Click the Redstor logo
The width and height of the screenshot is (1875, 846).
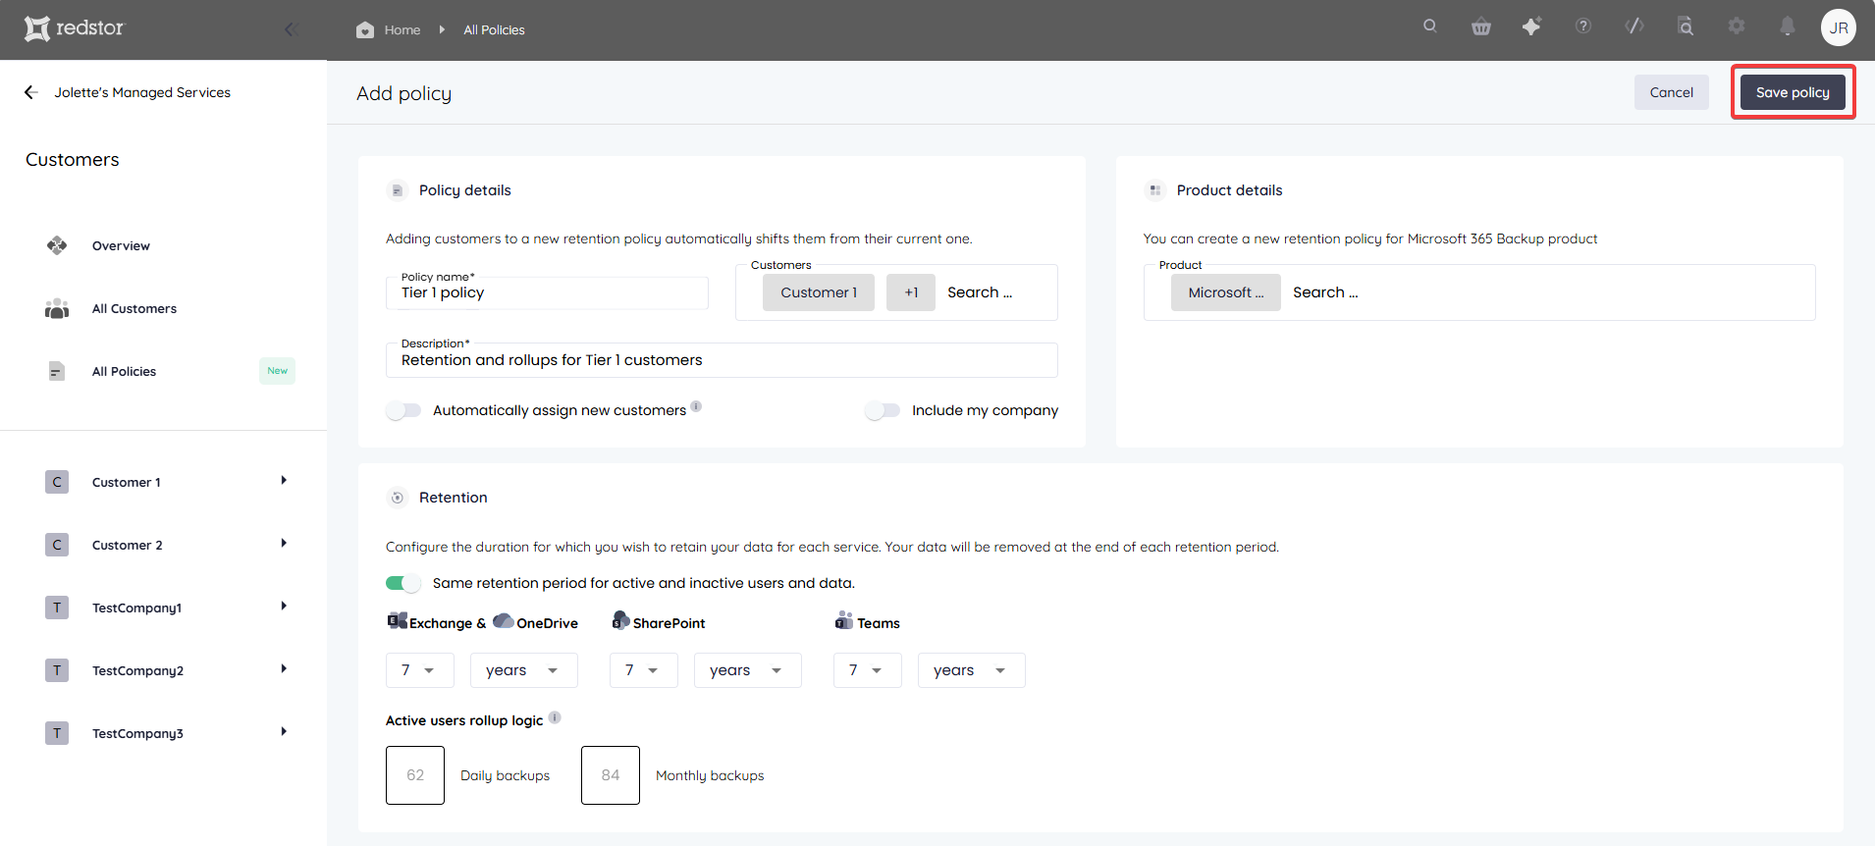pos(75,28)
